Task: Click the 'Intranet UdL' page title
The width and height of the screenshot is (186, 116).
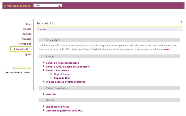Action: click(x=45, y=23)
